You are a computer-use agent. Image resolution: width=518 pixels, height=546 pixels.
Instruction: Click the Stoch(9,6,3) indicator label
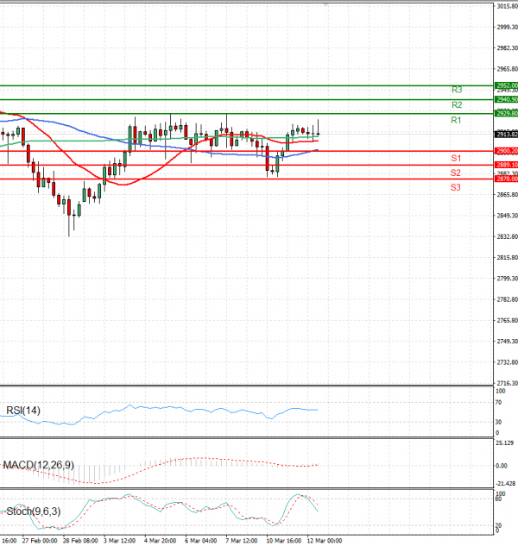point(34,511)
